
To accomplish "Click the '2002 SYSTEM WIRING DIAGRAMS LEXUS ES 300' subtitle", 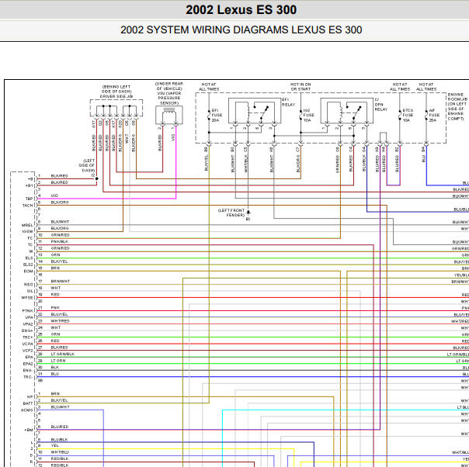I will [241, 29].
